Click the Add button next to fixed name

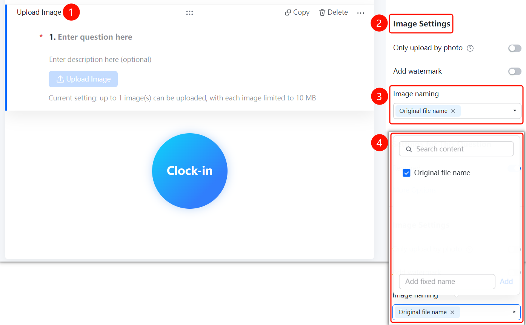point(506,282)
